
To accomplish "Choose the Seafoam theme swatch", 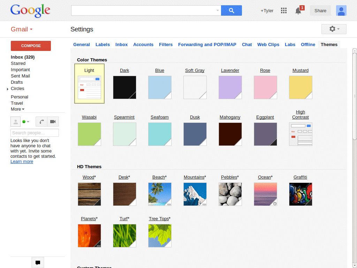I will coord(160,134).
